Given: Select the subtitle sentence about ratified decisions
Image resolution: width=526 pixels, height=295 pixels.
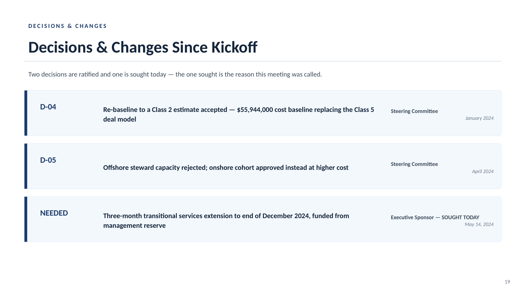Looking at the screenshot, I should (x=175, y=74).
